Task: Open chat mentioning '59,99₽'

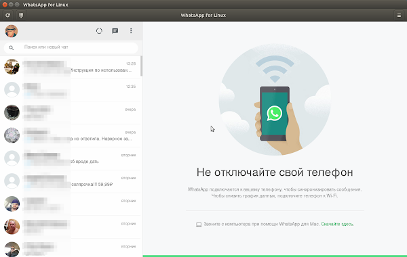Action: click(x=71, y=181)
